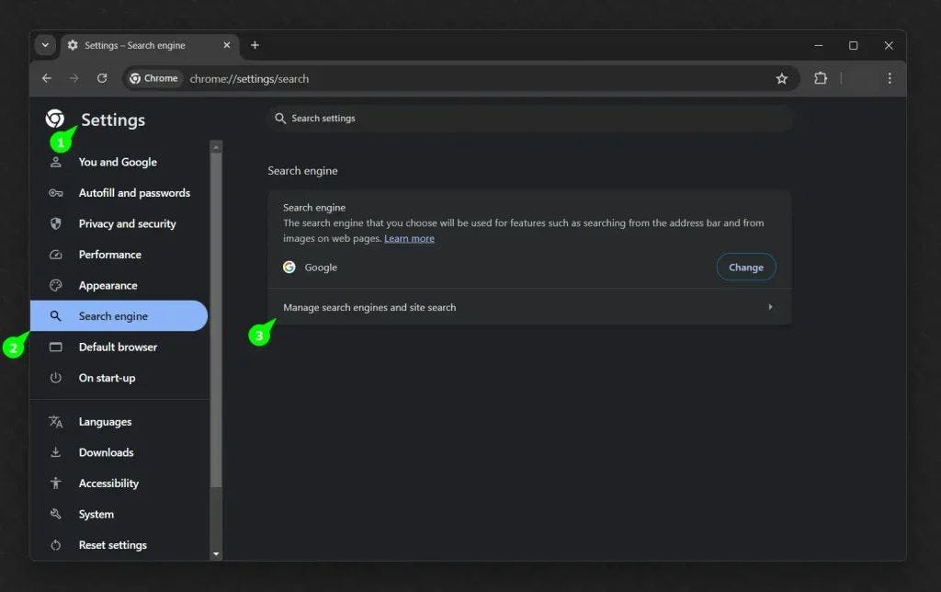Click the Search settings input field
Image resolution: width=941 pixels, height=592 pixels.
[x=529, y=119]
